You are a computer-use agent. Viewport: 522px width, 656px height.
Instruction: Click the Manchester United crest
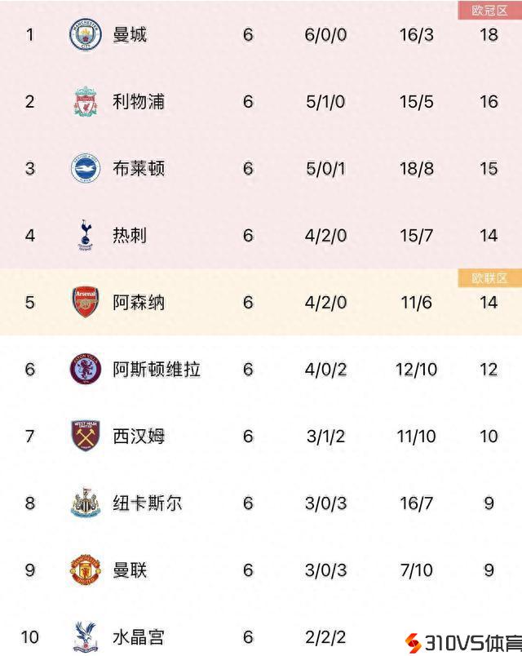(x=85, y=570)
